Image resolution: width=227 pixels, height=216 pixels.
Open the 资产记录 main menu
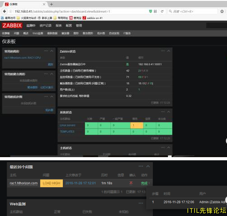[46, 25]
